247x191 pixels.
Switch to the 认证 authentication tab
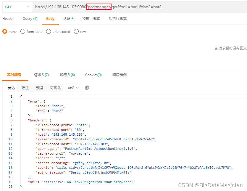66,18
